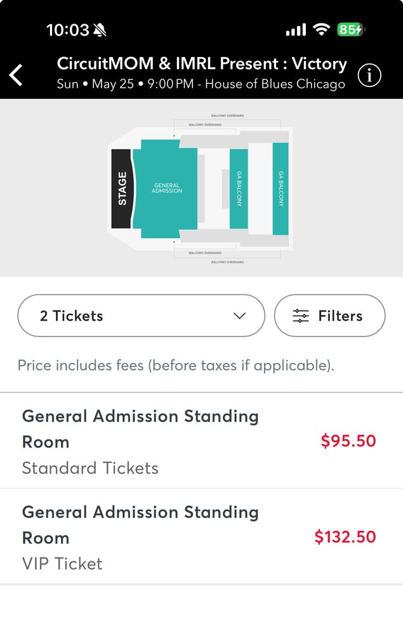
Task: Open event info icon
Action: coord(369,76)
